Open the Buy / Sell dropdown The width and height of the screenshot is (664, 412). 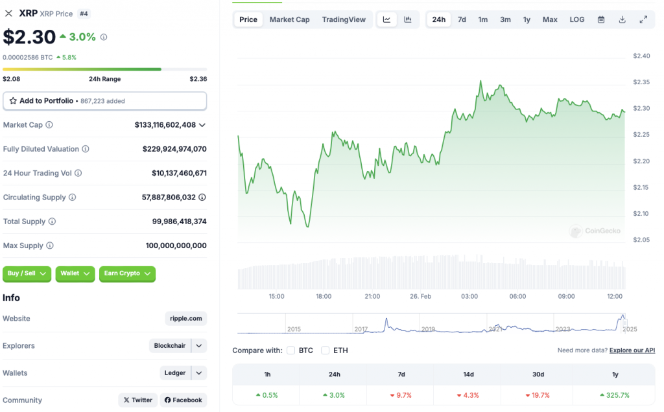click(x=27, y=273)
